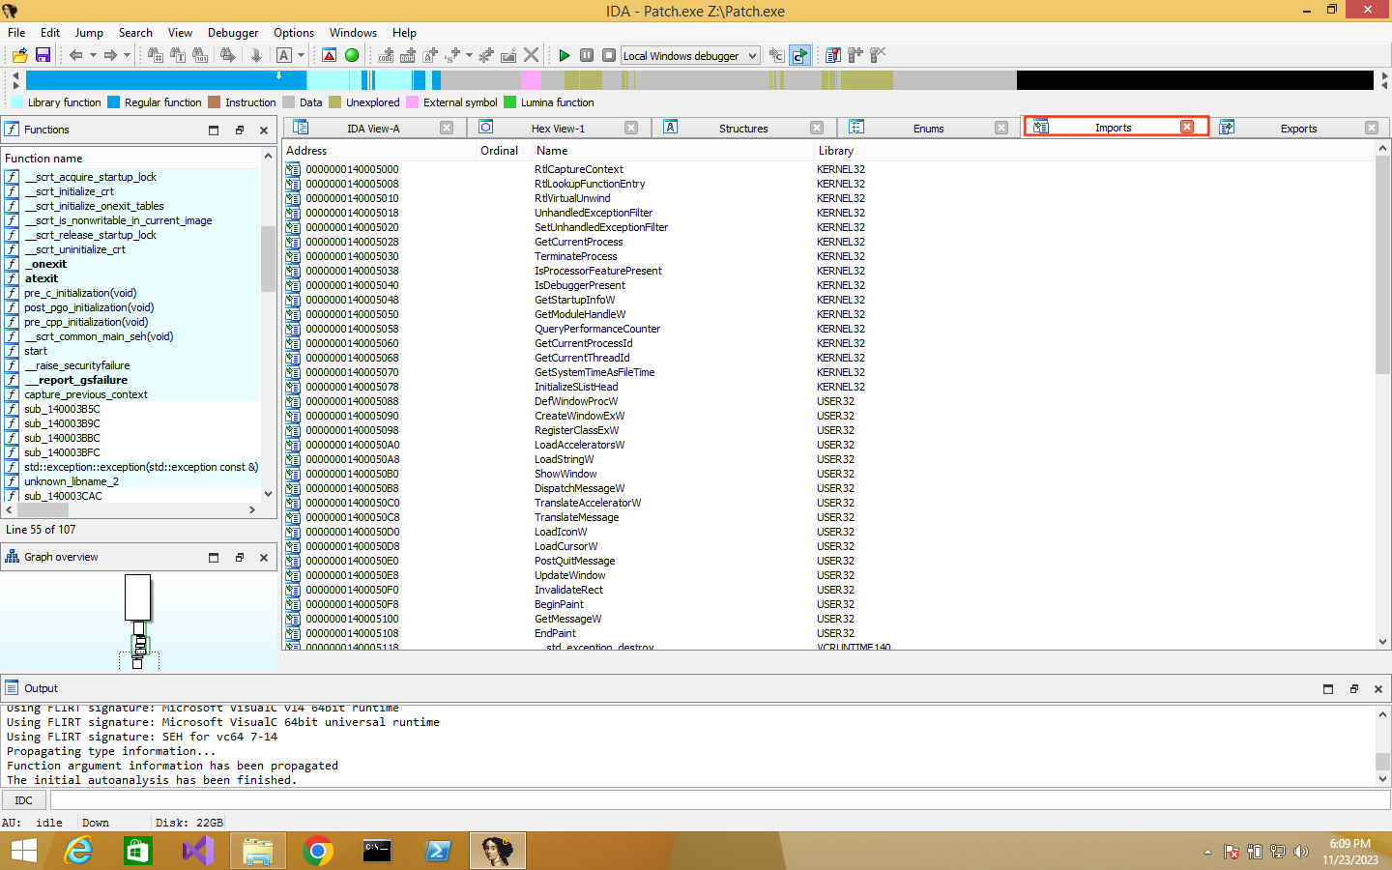The width and height of the screenshot is (1392, 870).
Task: Click the Stop process square button
Action: 609,55
